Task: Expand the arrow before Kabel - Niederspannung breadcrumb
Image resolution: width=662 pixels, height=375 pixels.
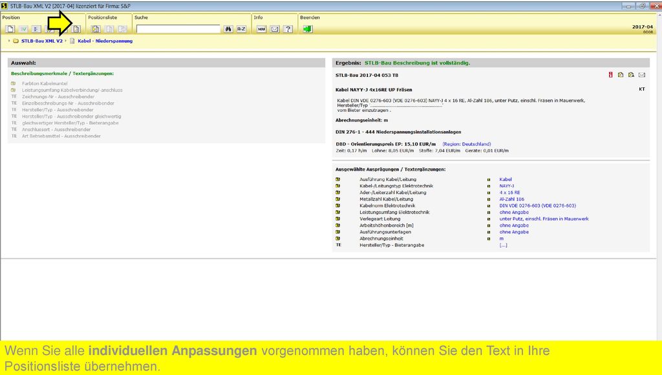Action: [x=66, y=41]
